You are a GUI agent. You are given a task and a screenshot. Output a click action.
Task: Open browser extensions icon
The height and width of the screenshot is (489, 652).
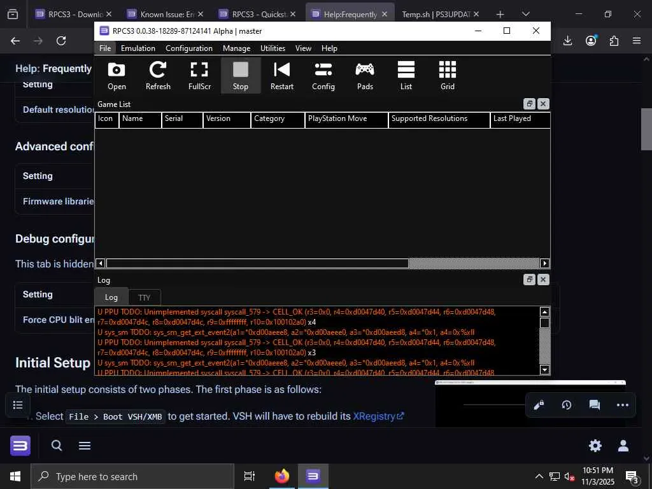click(x=614, y=41)
